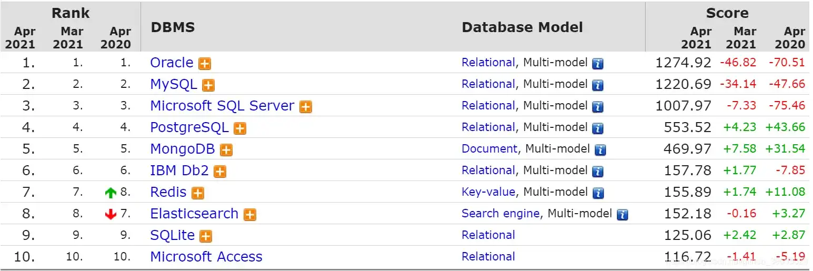Expand plus icon next to IBM Db2
This screenshot has height=271, width=813.
(220, 172)
